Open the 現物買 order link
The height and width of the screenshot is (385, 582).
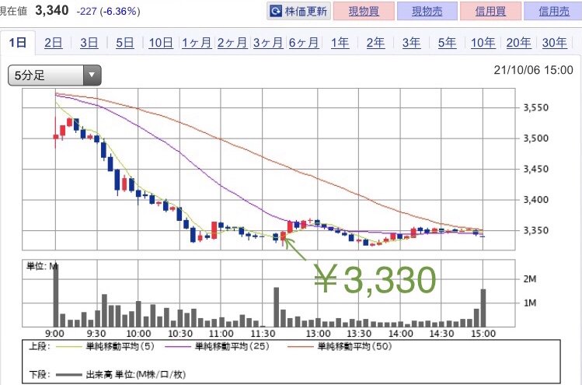click(364, 11)
